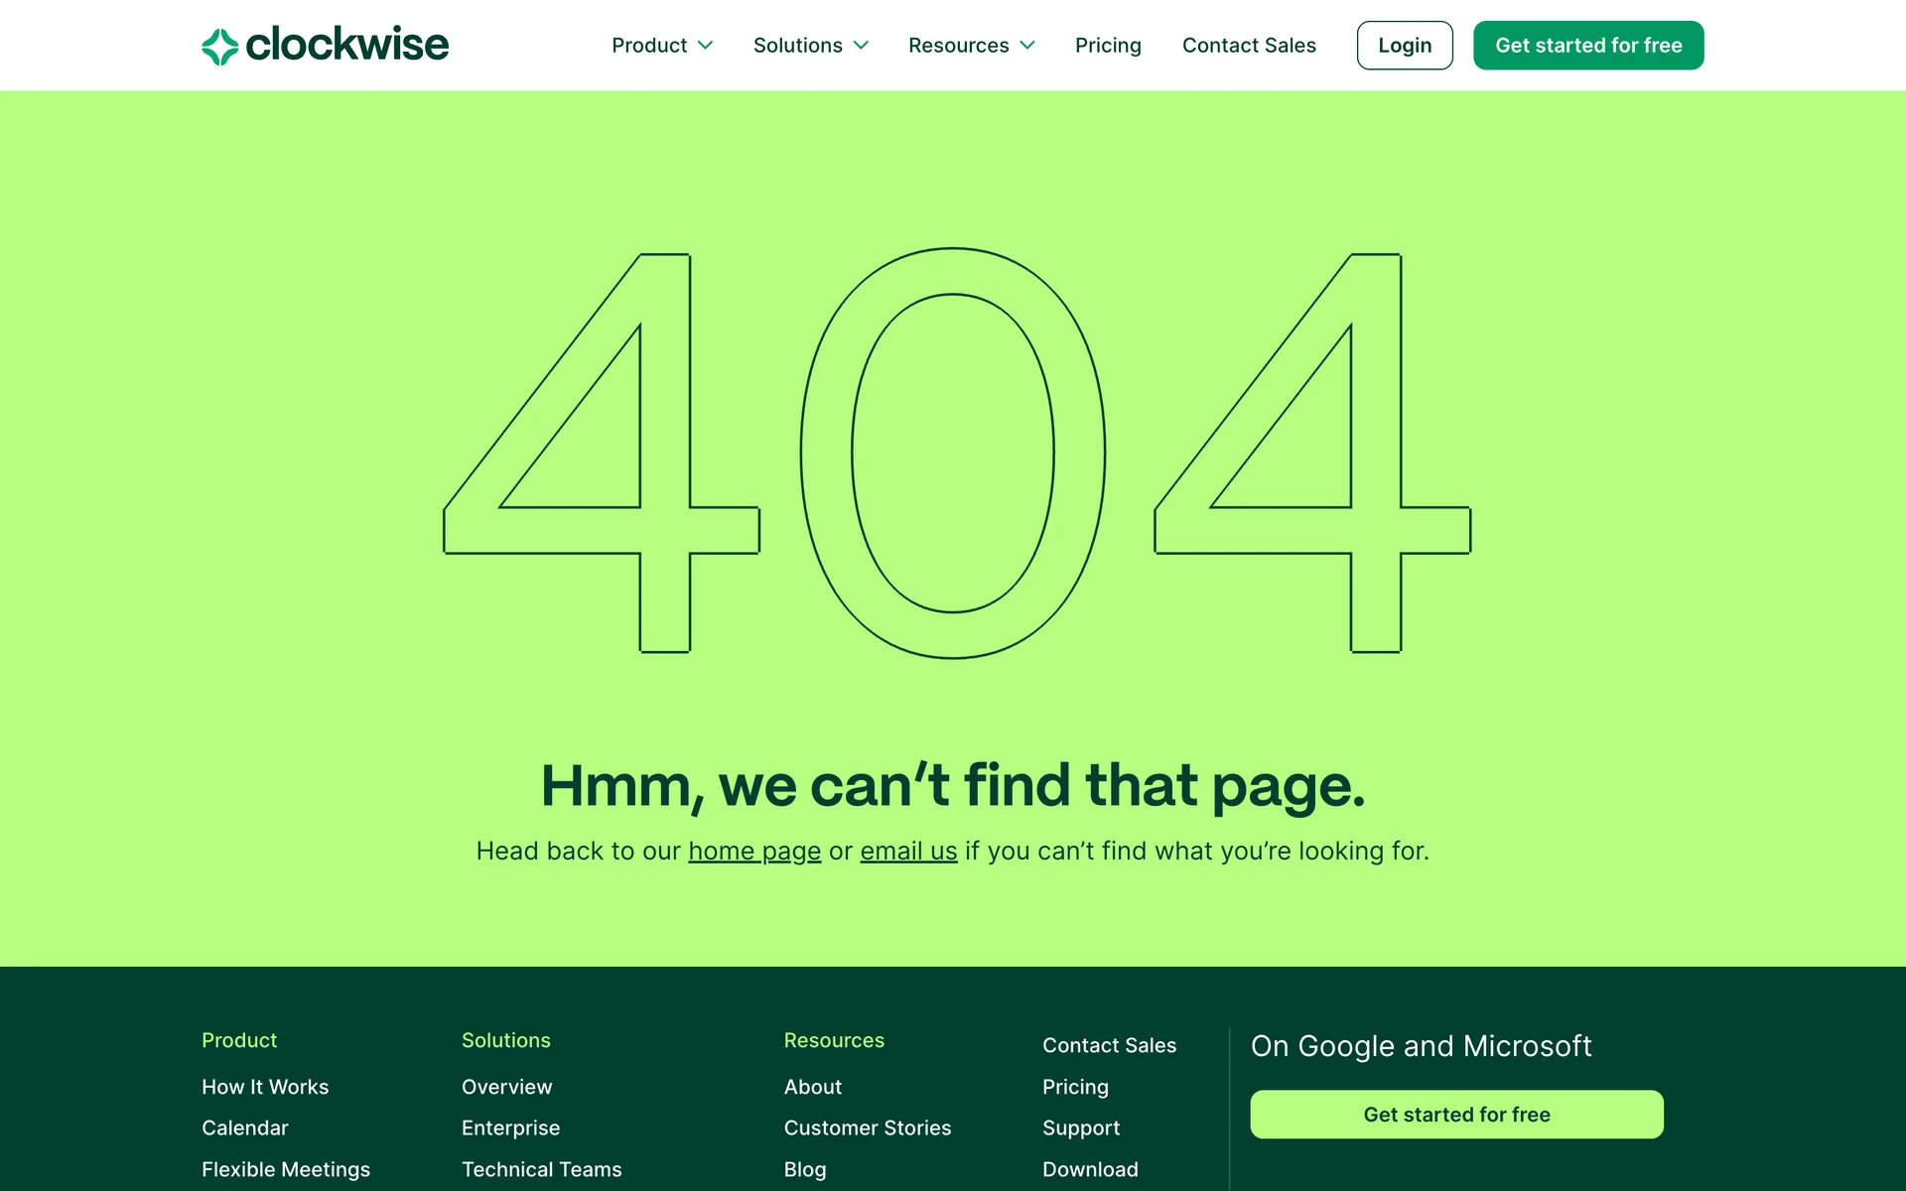Open the Download footer link

[x=1090, y=1169]
